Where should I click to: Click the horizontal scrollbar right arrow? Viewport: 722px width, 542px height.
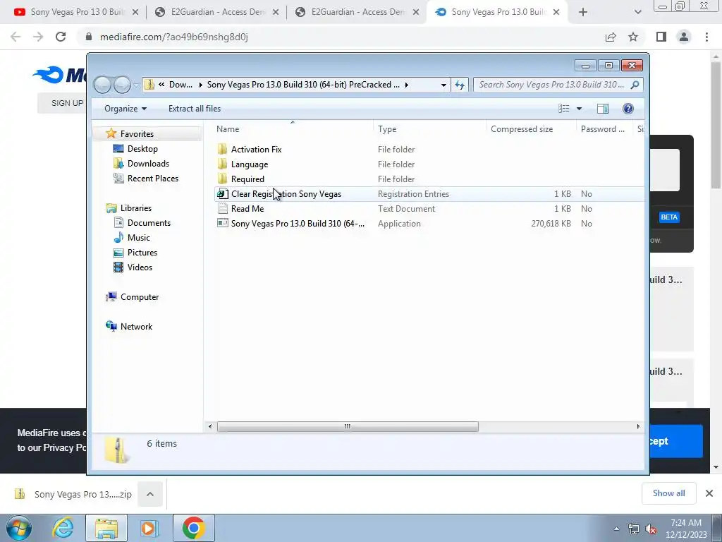638,427
